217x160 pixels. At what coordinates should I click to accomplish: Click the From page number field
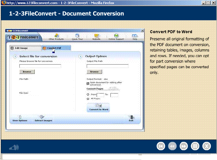(100, 95)
